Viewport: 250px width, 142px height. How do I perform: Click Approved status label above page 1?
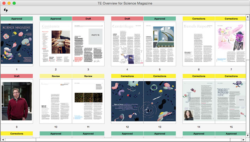coord(17,19)
